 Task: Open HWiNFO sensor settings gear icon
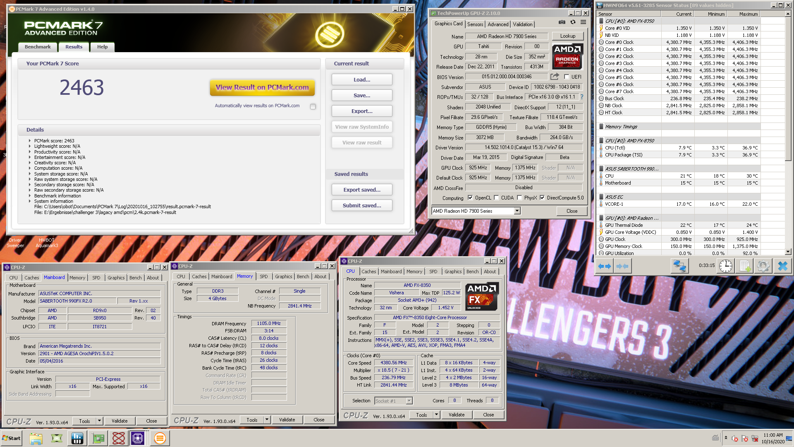pyautogui.click(x=763, y=266)
